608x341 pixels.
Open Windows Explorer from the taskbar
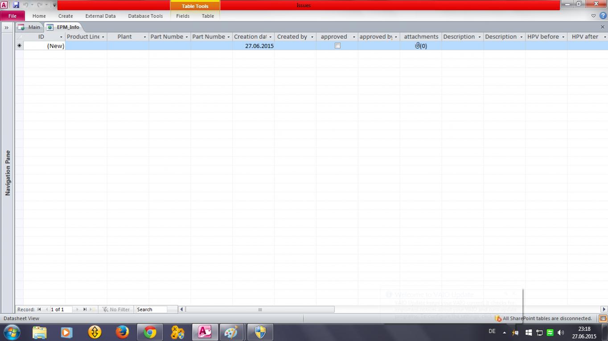[39, 332]
